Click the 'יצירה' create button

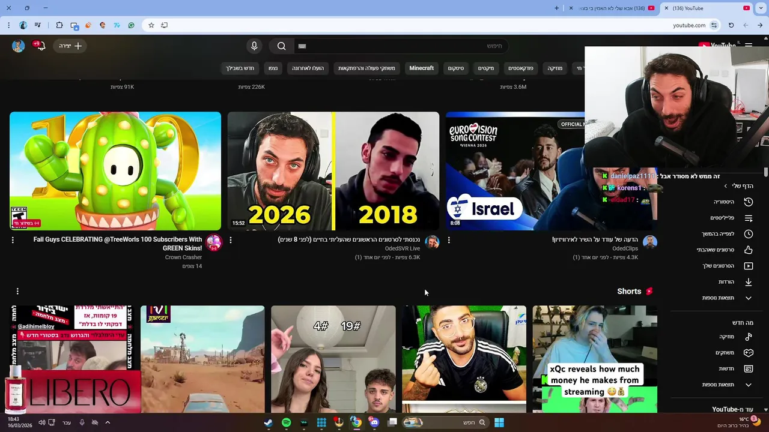pos(70,46)
